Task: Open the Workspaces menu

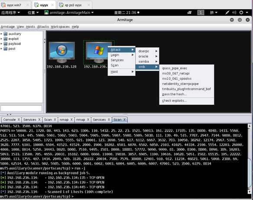Action: (60, 26)
